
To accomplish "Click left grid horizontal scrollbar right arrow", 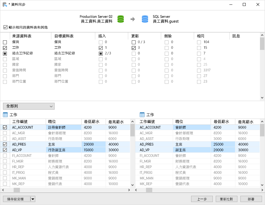I will (129, 190).
